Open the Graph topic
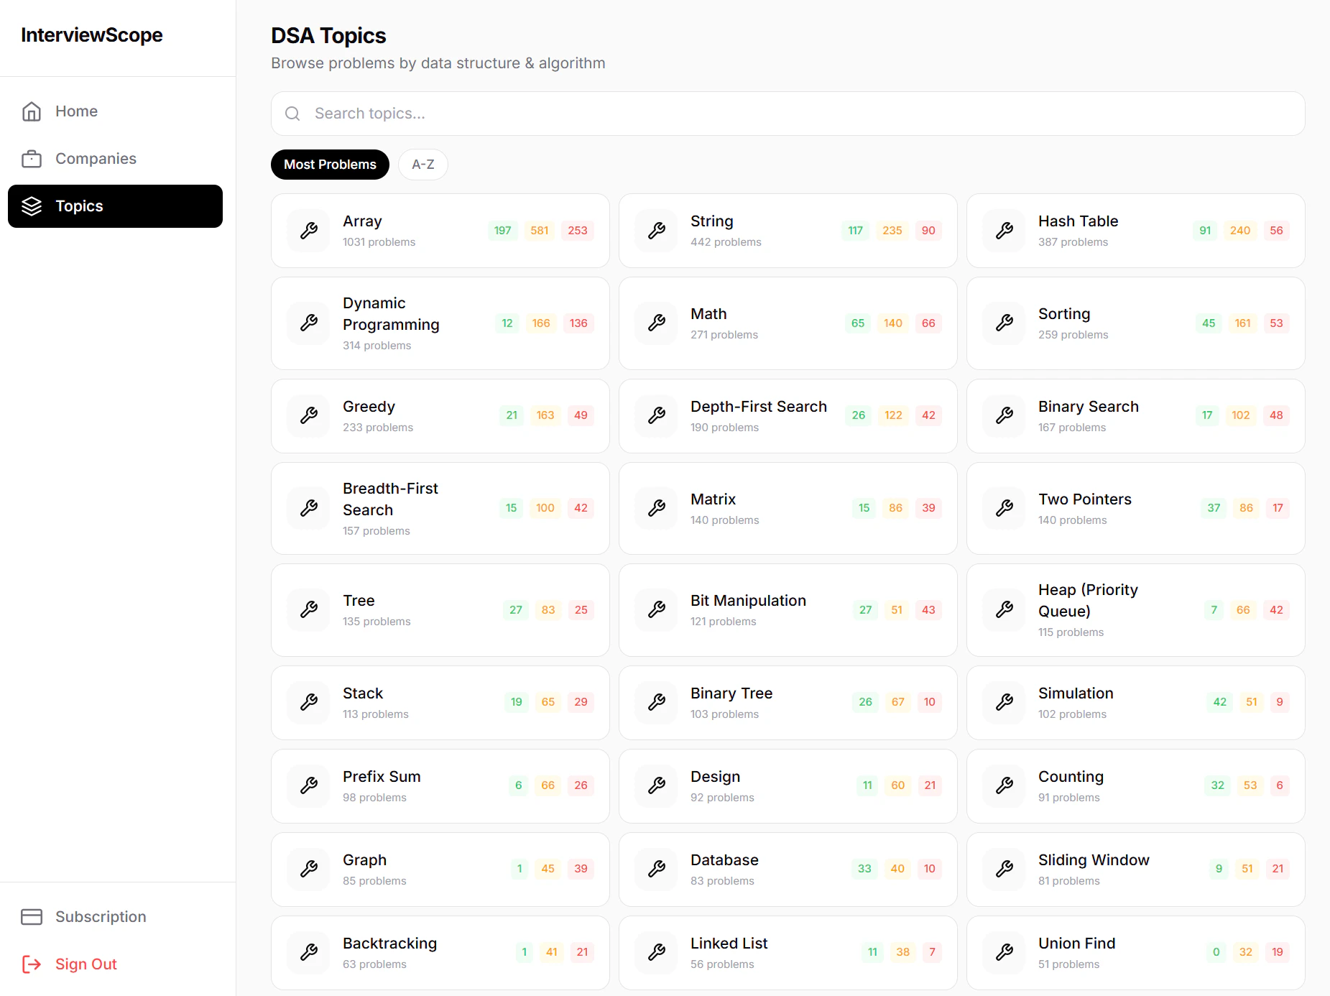The image size is (1330, 996). (440, 870)
